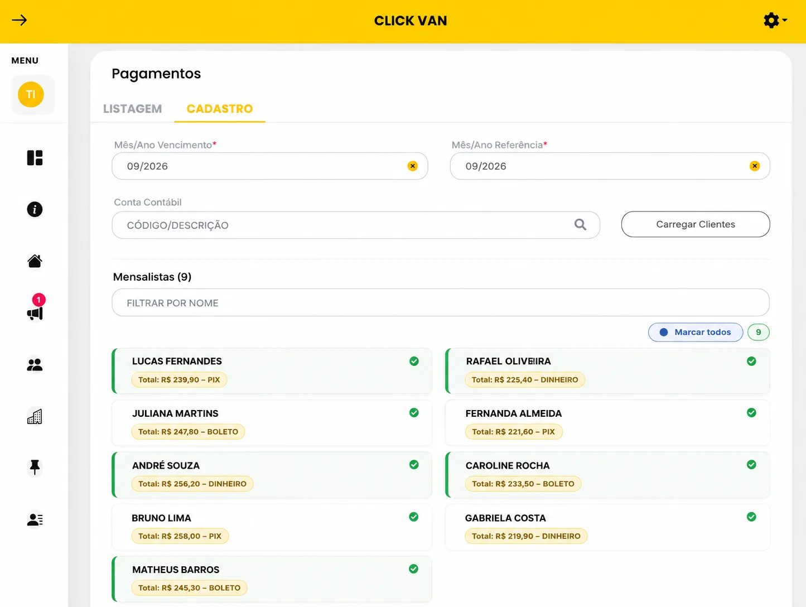Click the Total R$ 247,80 – BOLETO tag

coord(188,432)
